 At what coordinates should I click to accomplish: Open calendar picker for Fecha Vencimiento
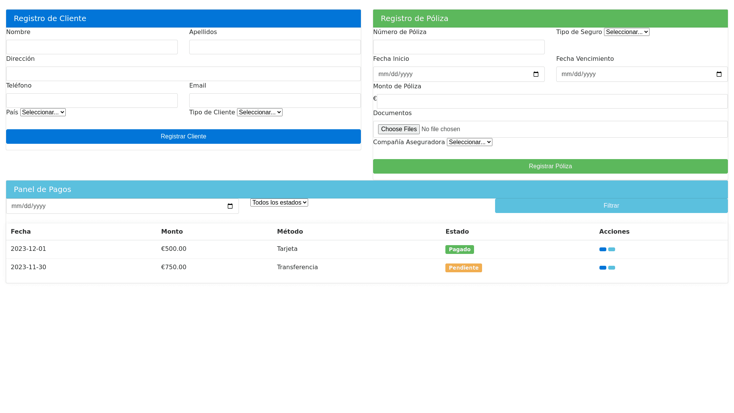tap(719, 74)
